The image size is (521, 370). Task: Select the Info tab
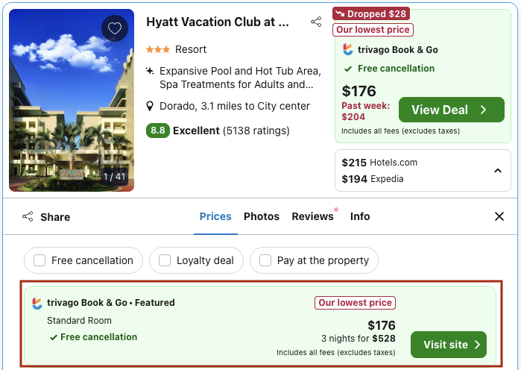click(x=360, y=216)
